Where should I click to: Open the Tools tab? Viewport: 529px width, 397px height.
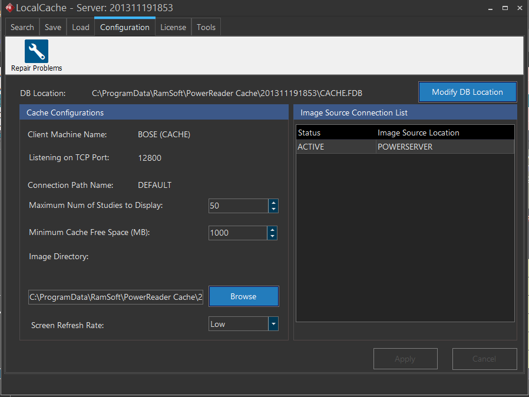[x=206, y=27]
